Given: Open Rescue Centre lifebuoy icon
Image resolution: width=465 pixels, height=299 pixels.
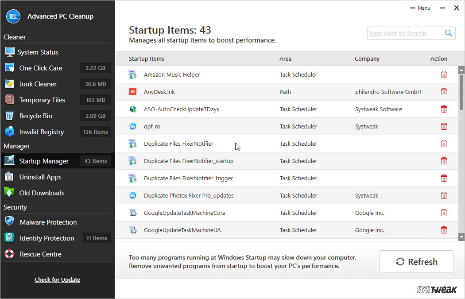Looking at the screenshot, I should [x=9, y=254].
